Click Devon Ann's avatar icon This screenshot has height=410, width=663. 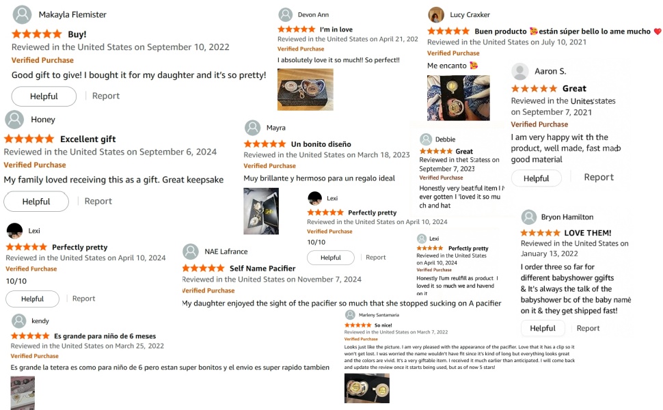[x=286, y=14]
